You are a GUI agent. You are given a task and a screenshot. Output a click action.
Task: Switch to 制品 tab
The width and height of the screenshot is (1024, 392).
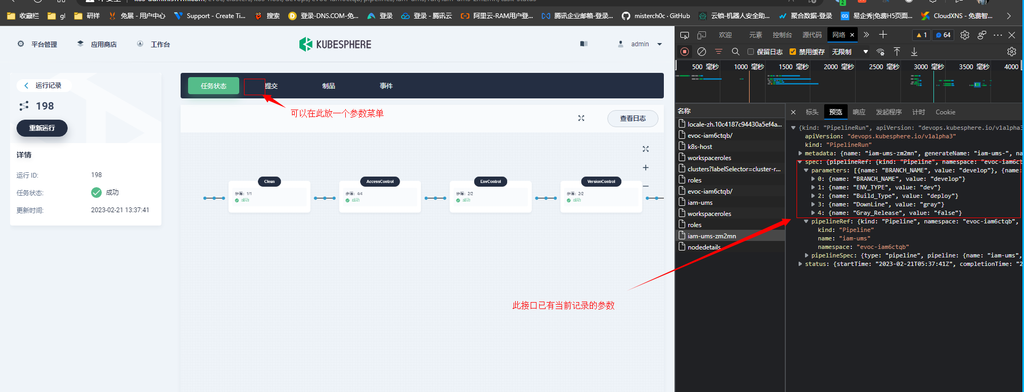pos(329,86)
